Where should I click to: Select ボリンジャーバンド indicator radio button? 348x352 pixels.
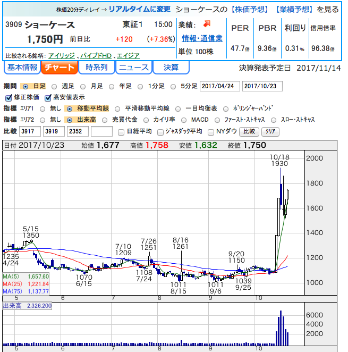pyautogui.click(x=226, y=109)
